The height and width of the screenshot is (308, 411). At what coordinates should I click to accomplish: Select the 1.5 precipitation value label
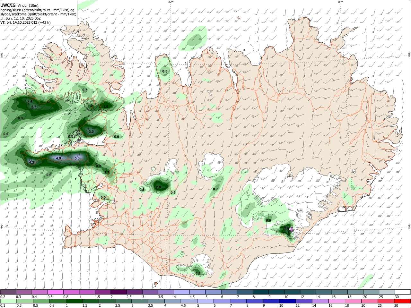coord(106,107)
